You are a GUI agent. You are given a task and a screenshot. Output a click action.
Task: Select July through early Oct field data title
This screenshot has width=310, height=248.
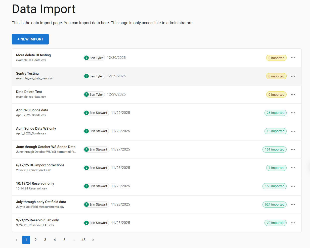(41, 202)
